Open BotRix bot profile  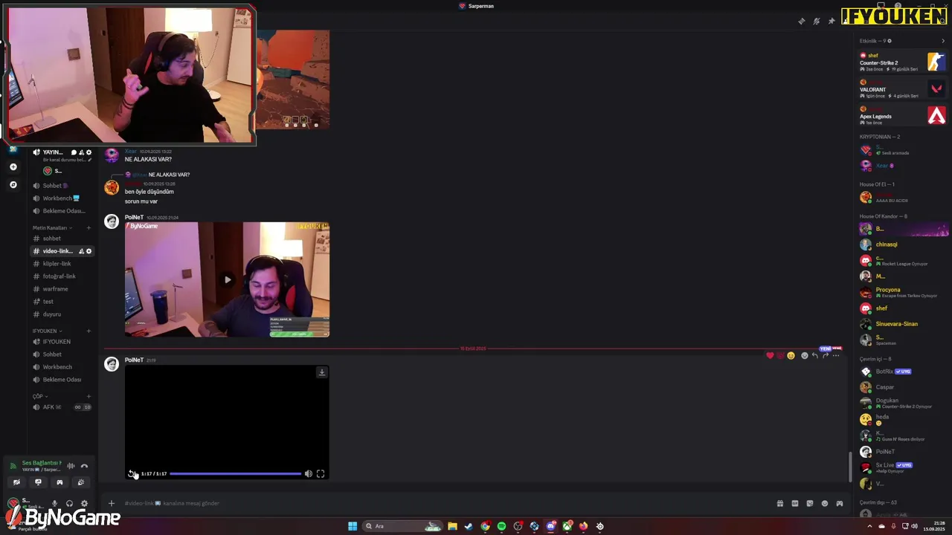point(902,372)
